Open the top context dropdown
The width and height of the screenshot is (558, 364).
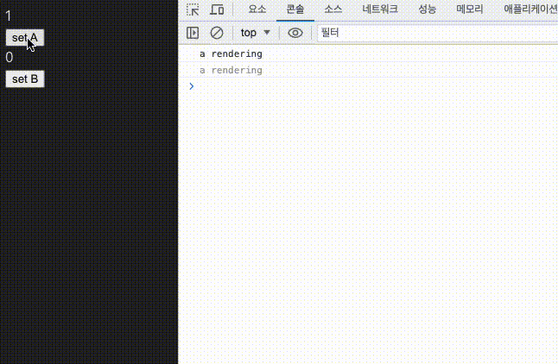pos(255,33)
